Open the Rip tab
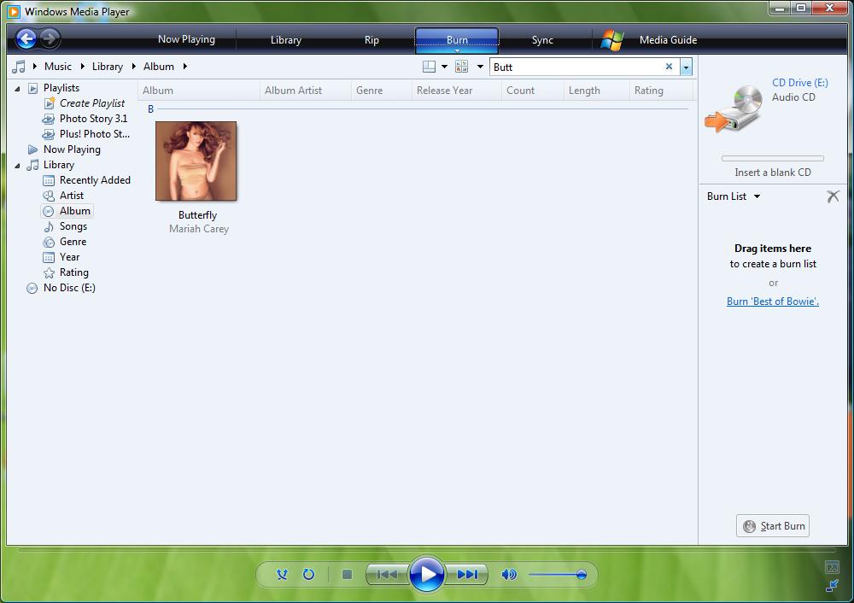Image resolution: width=854 pixels, height=603 pixels. click(x=371, y=40)
